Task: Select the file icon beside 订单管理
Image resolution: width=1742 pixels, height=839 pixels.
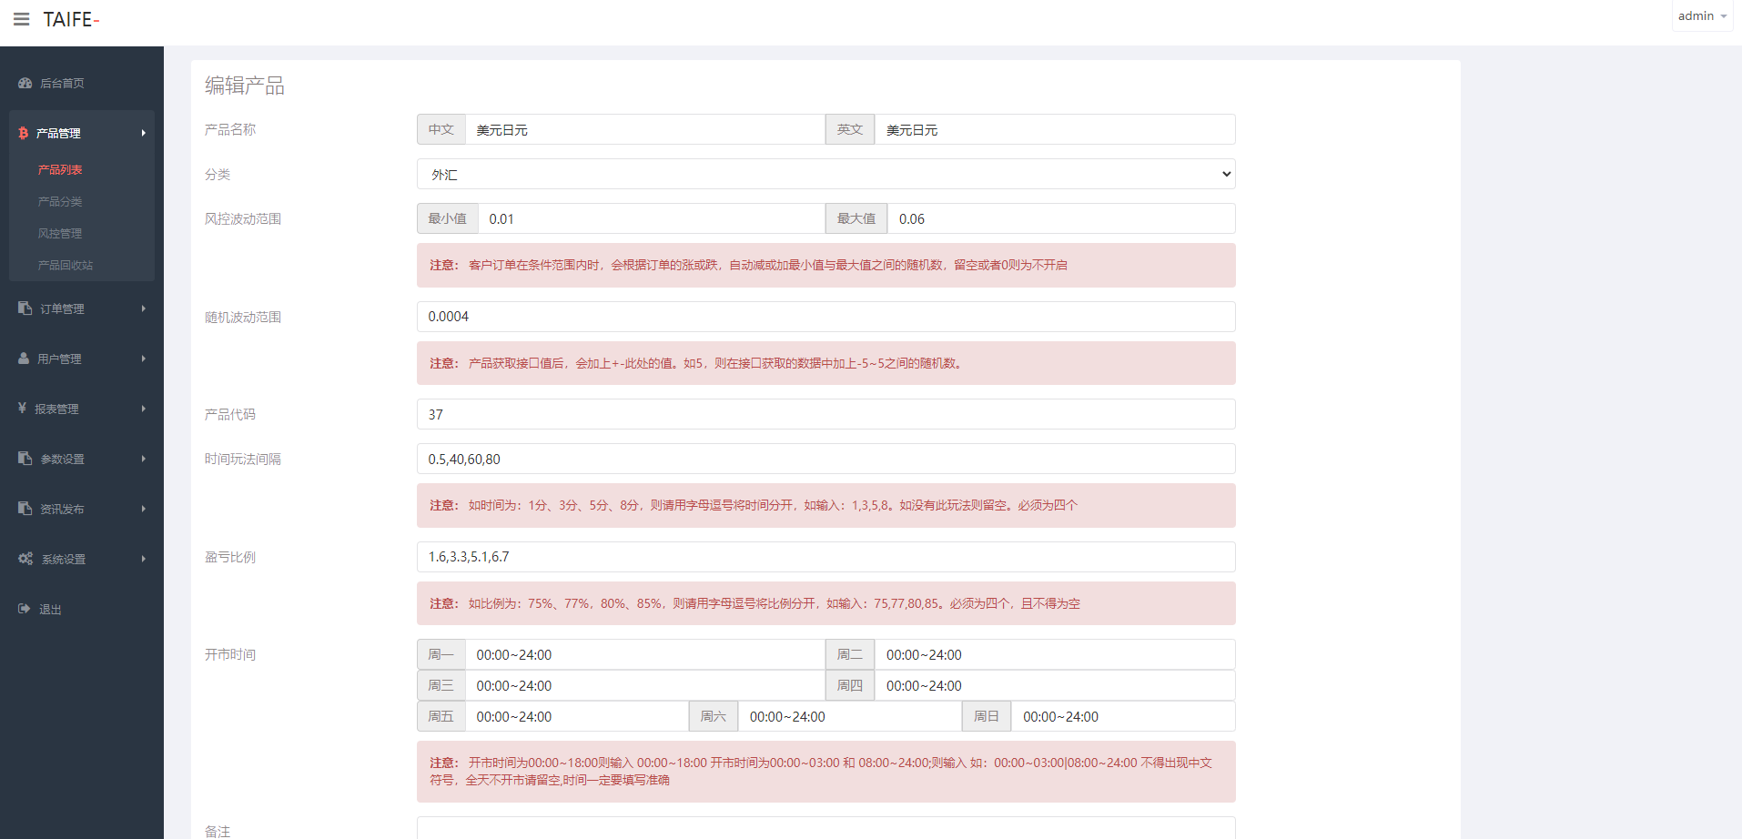Action: pyautogui.click(x=24, y=308)
